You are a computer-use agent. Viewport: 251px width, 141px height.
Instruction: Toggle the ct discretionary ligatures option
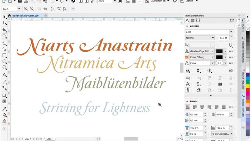click(198, 90)
